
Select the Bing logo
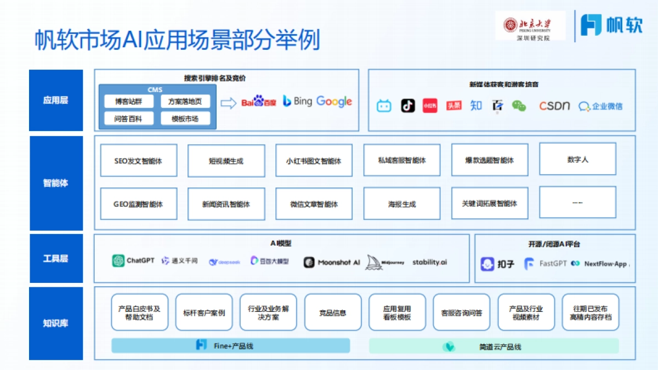click(298, 101)
